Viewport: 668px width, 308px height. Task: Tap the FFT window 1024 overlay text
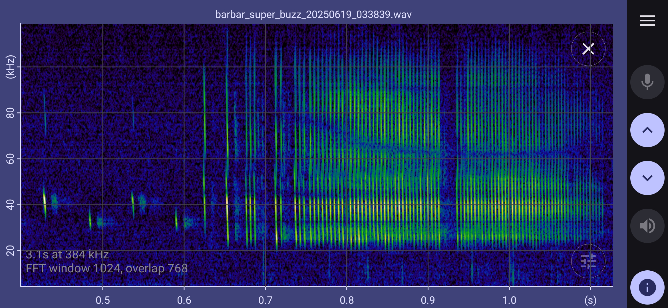tap(106, 268)
